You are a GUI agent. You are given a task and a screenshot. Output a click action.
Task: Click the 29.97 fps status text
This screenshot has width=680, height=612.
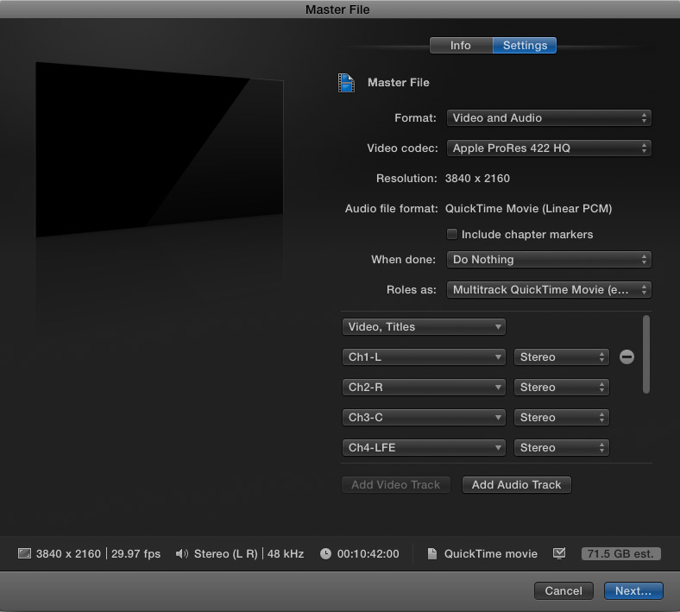click(135, 554)
